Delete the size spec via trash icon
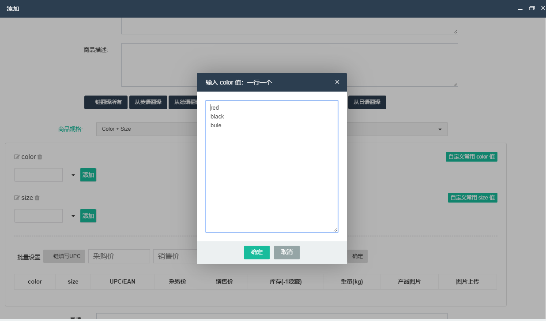Viewport: 546px width, 321px height. (37, 198)
